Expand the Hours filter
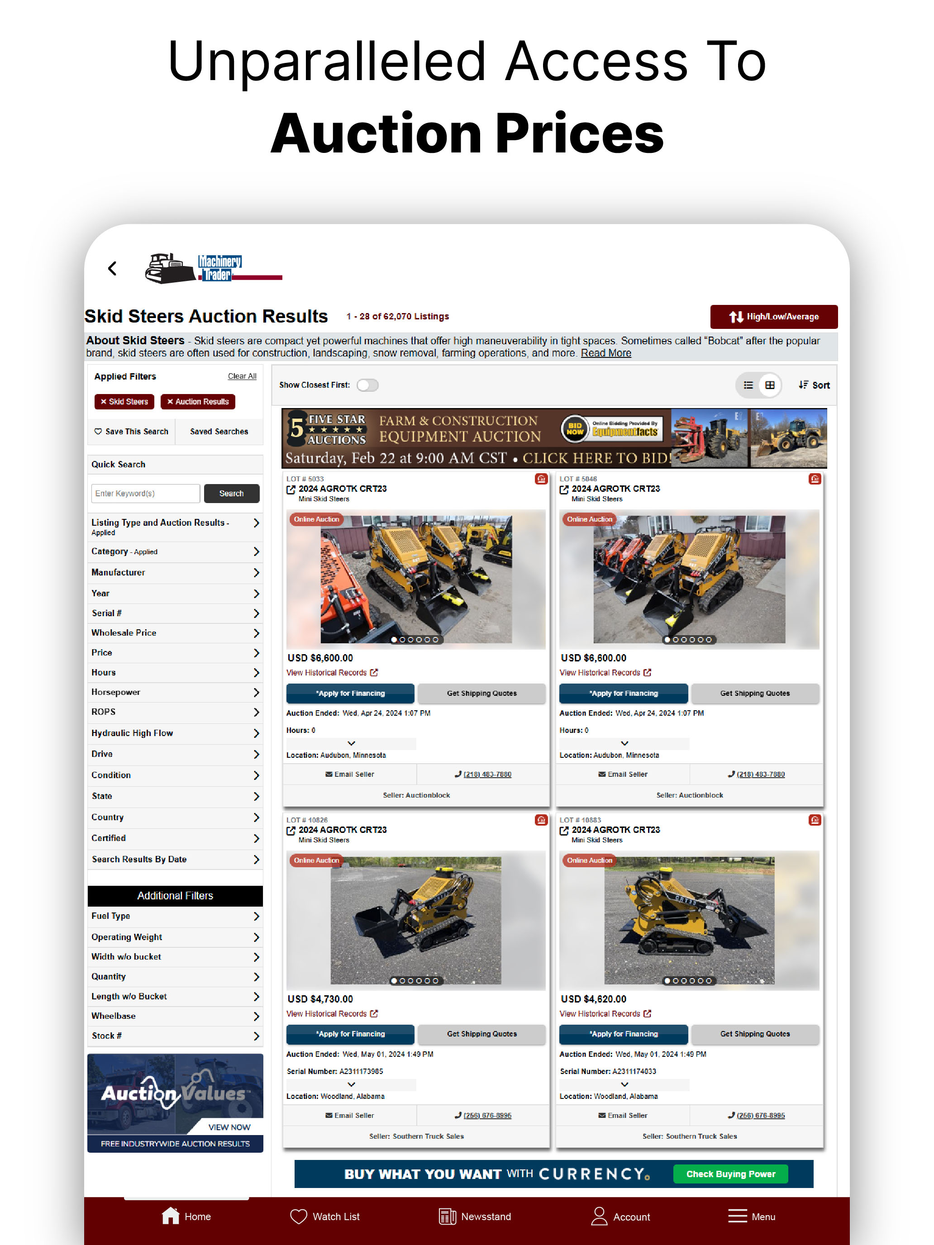Viewport: 934px width, 1245px height. (x=175, y=672)
